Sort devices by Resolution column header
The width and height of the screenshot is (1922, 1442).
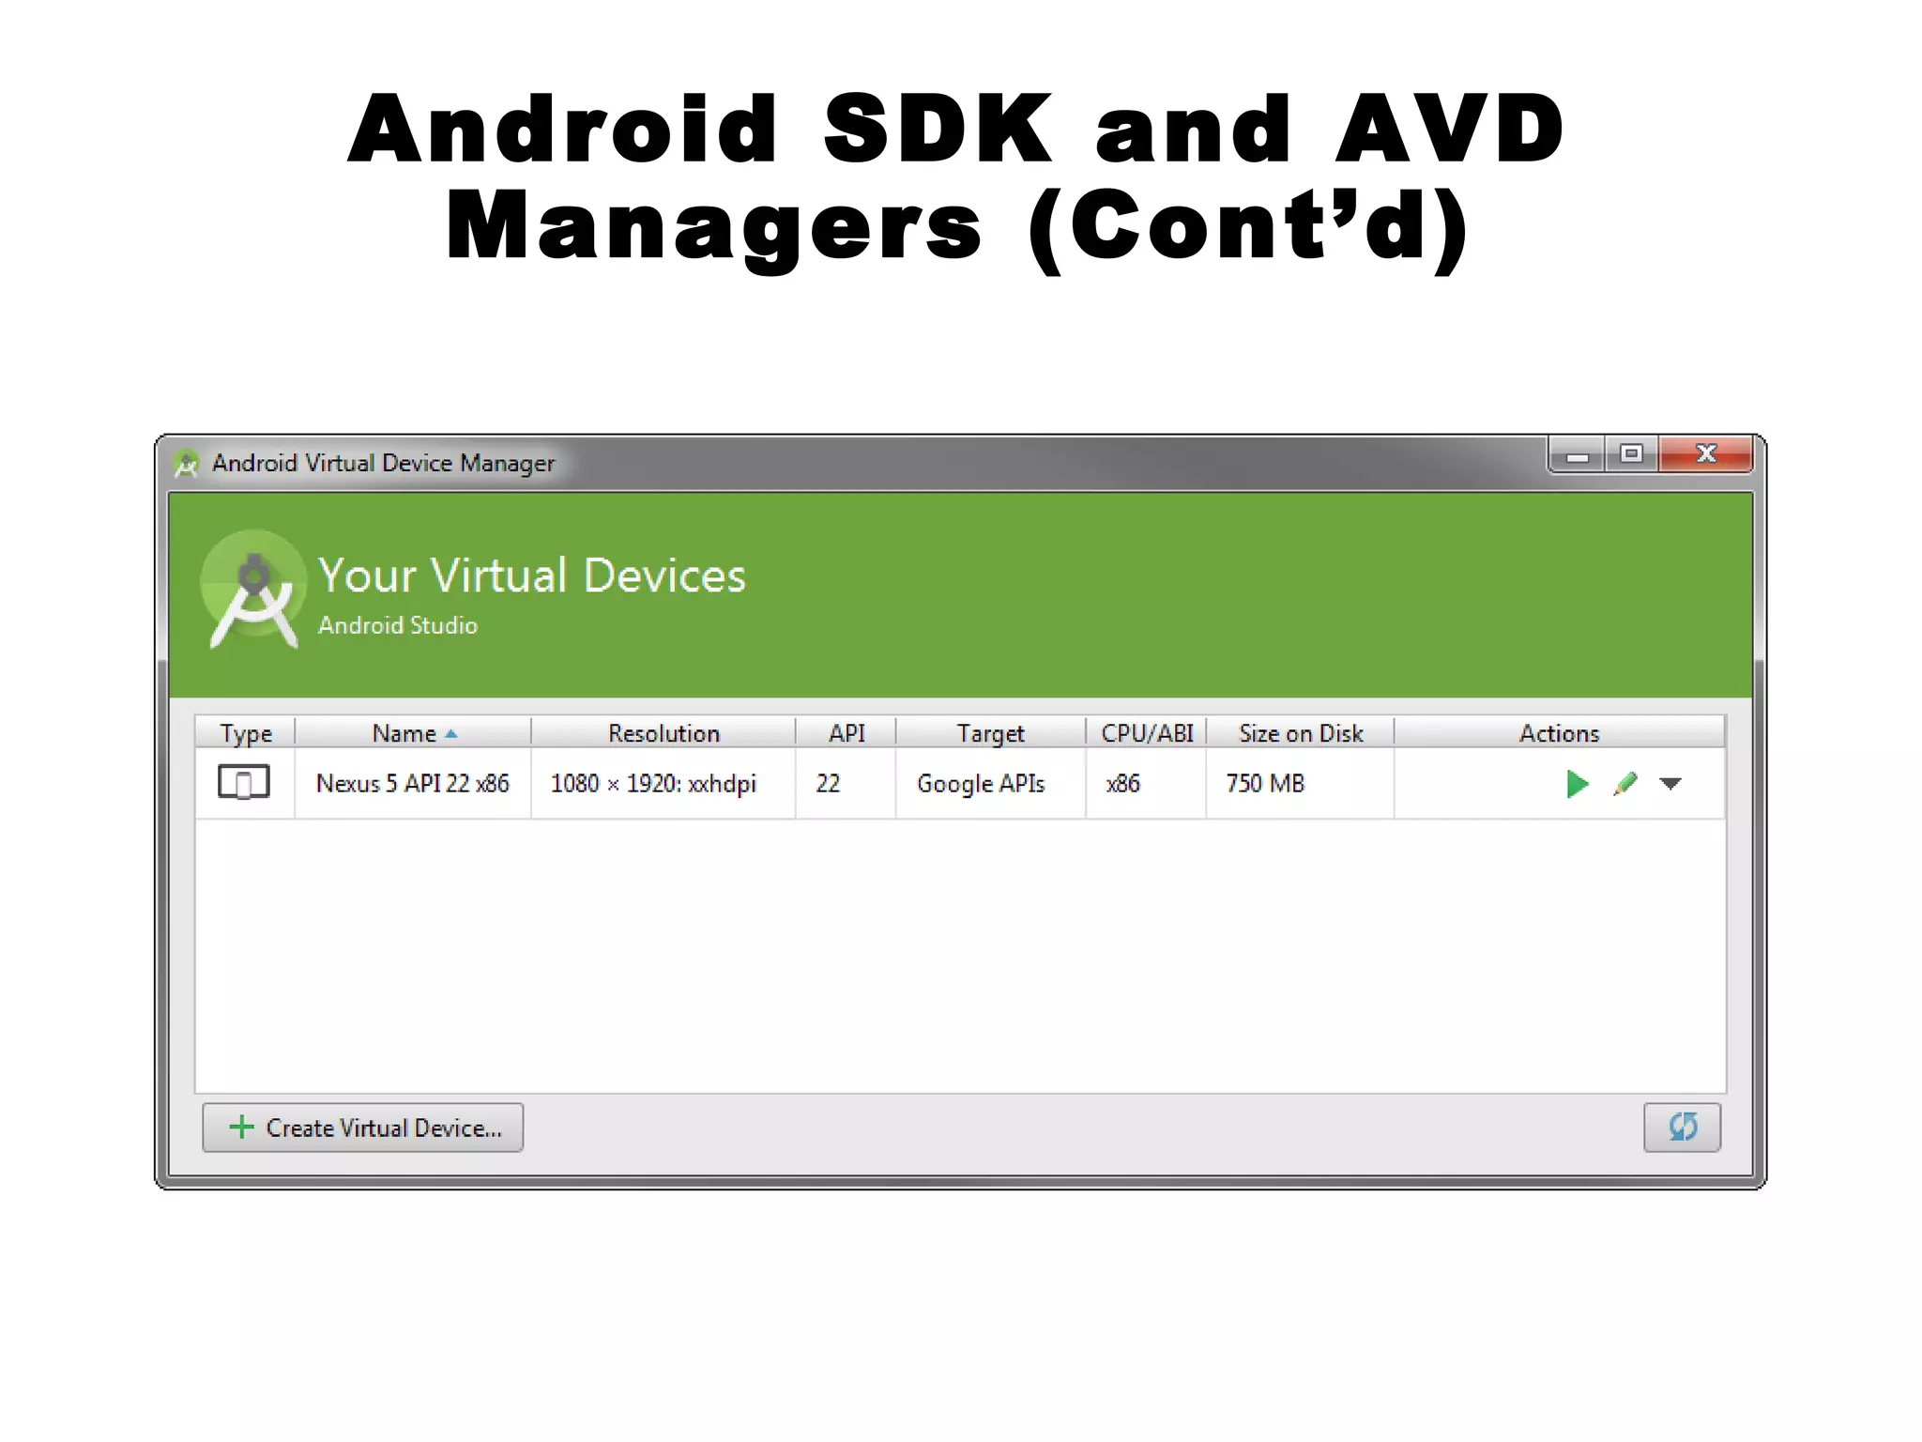coord(664,733)
